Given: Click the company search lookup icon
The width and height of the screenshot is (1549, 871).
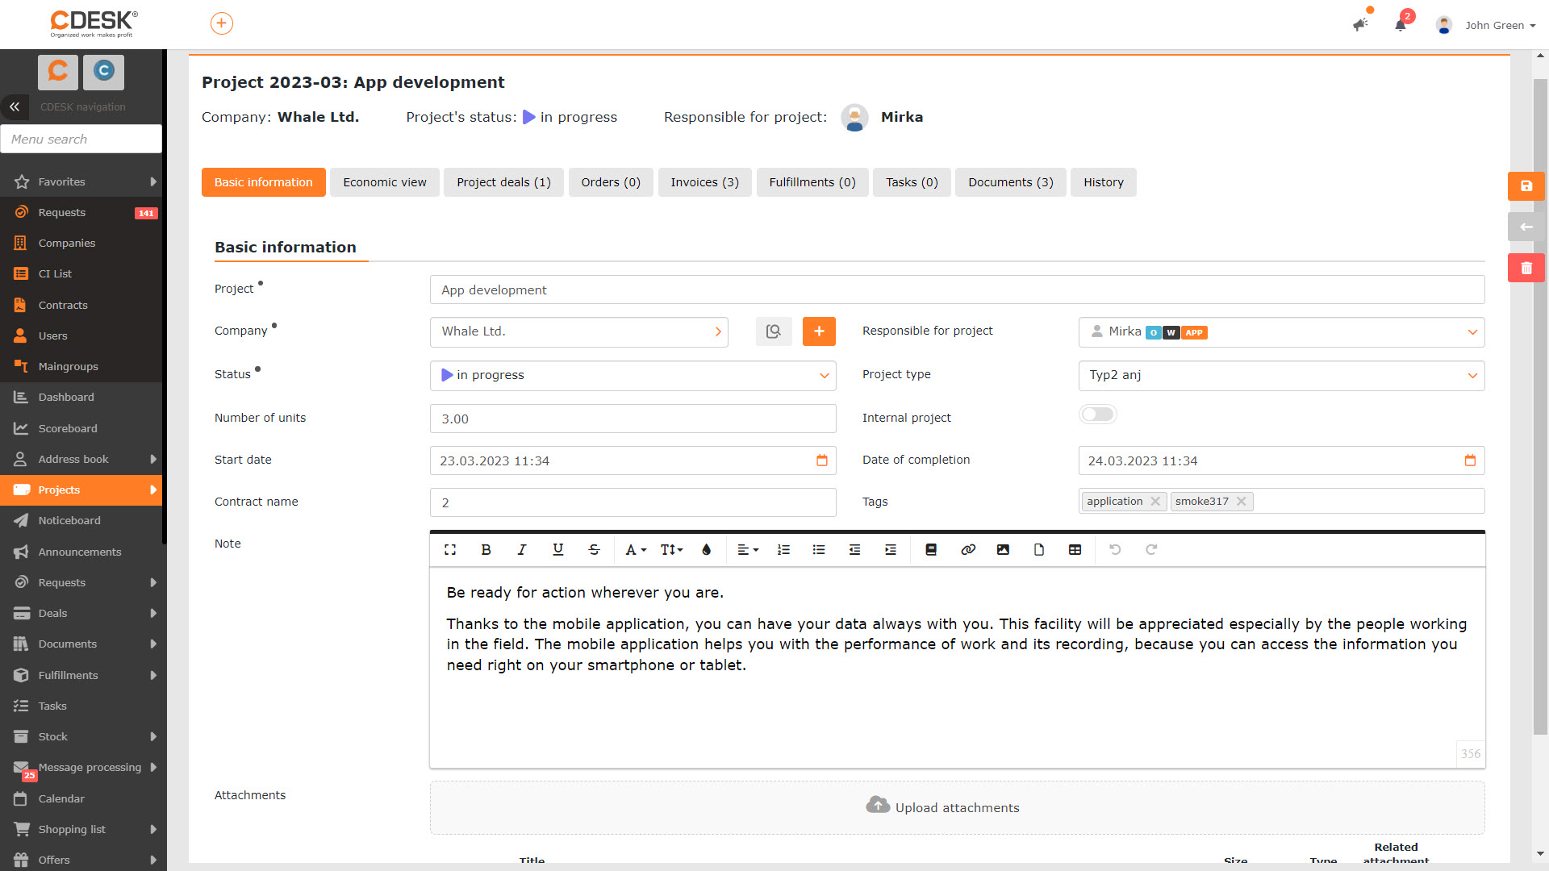Looking at the screenshot, I should [774, 331].
